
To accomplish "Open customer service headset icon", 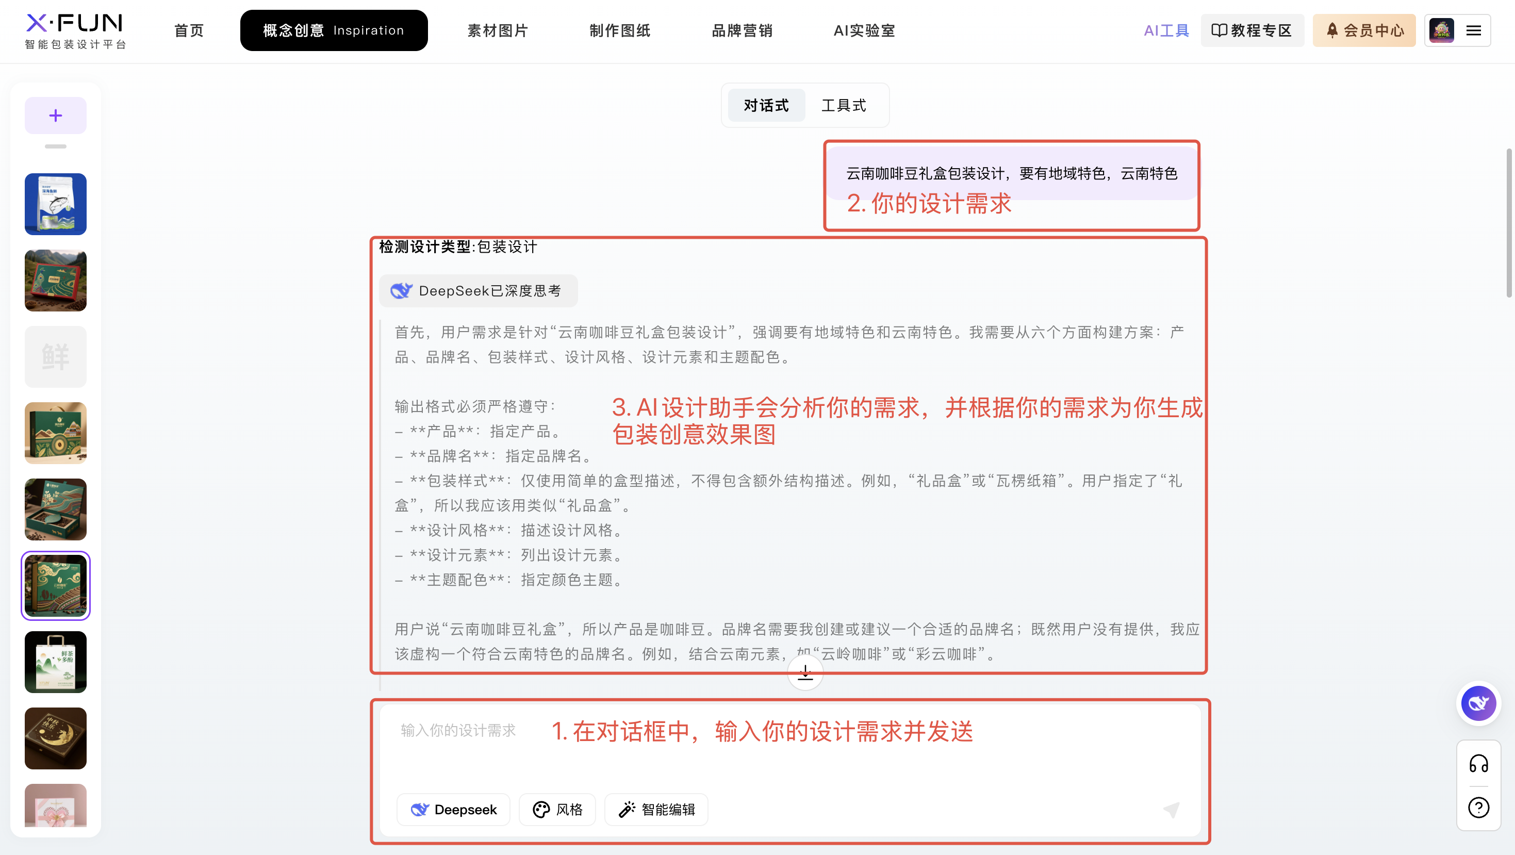I will (x=1478, y=764).
